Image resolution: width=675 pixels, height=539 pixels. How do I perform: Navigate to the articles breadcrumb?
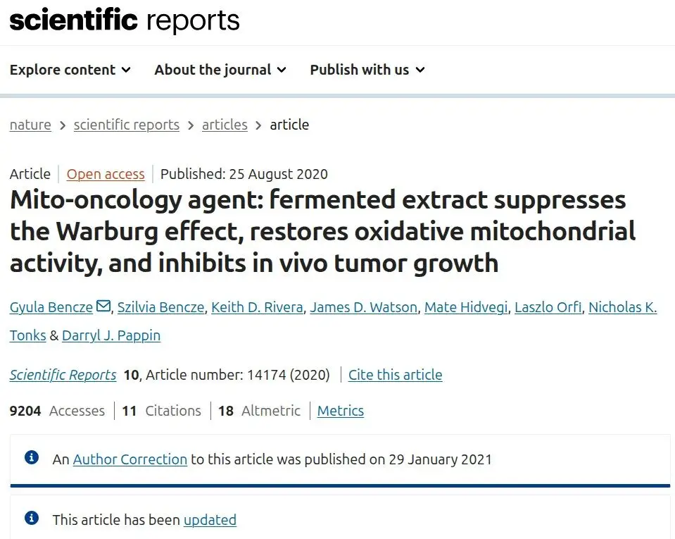pyautogui.click(x=225, y=125)
